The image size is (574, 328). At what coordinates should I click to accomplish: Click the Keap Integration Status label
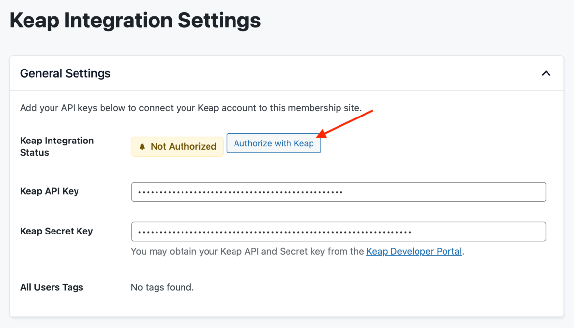point(56,146)
